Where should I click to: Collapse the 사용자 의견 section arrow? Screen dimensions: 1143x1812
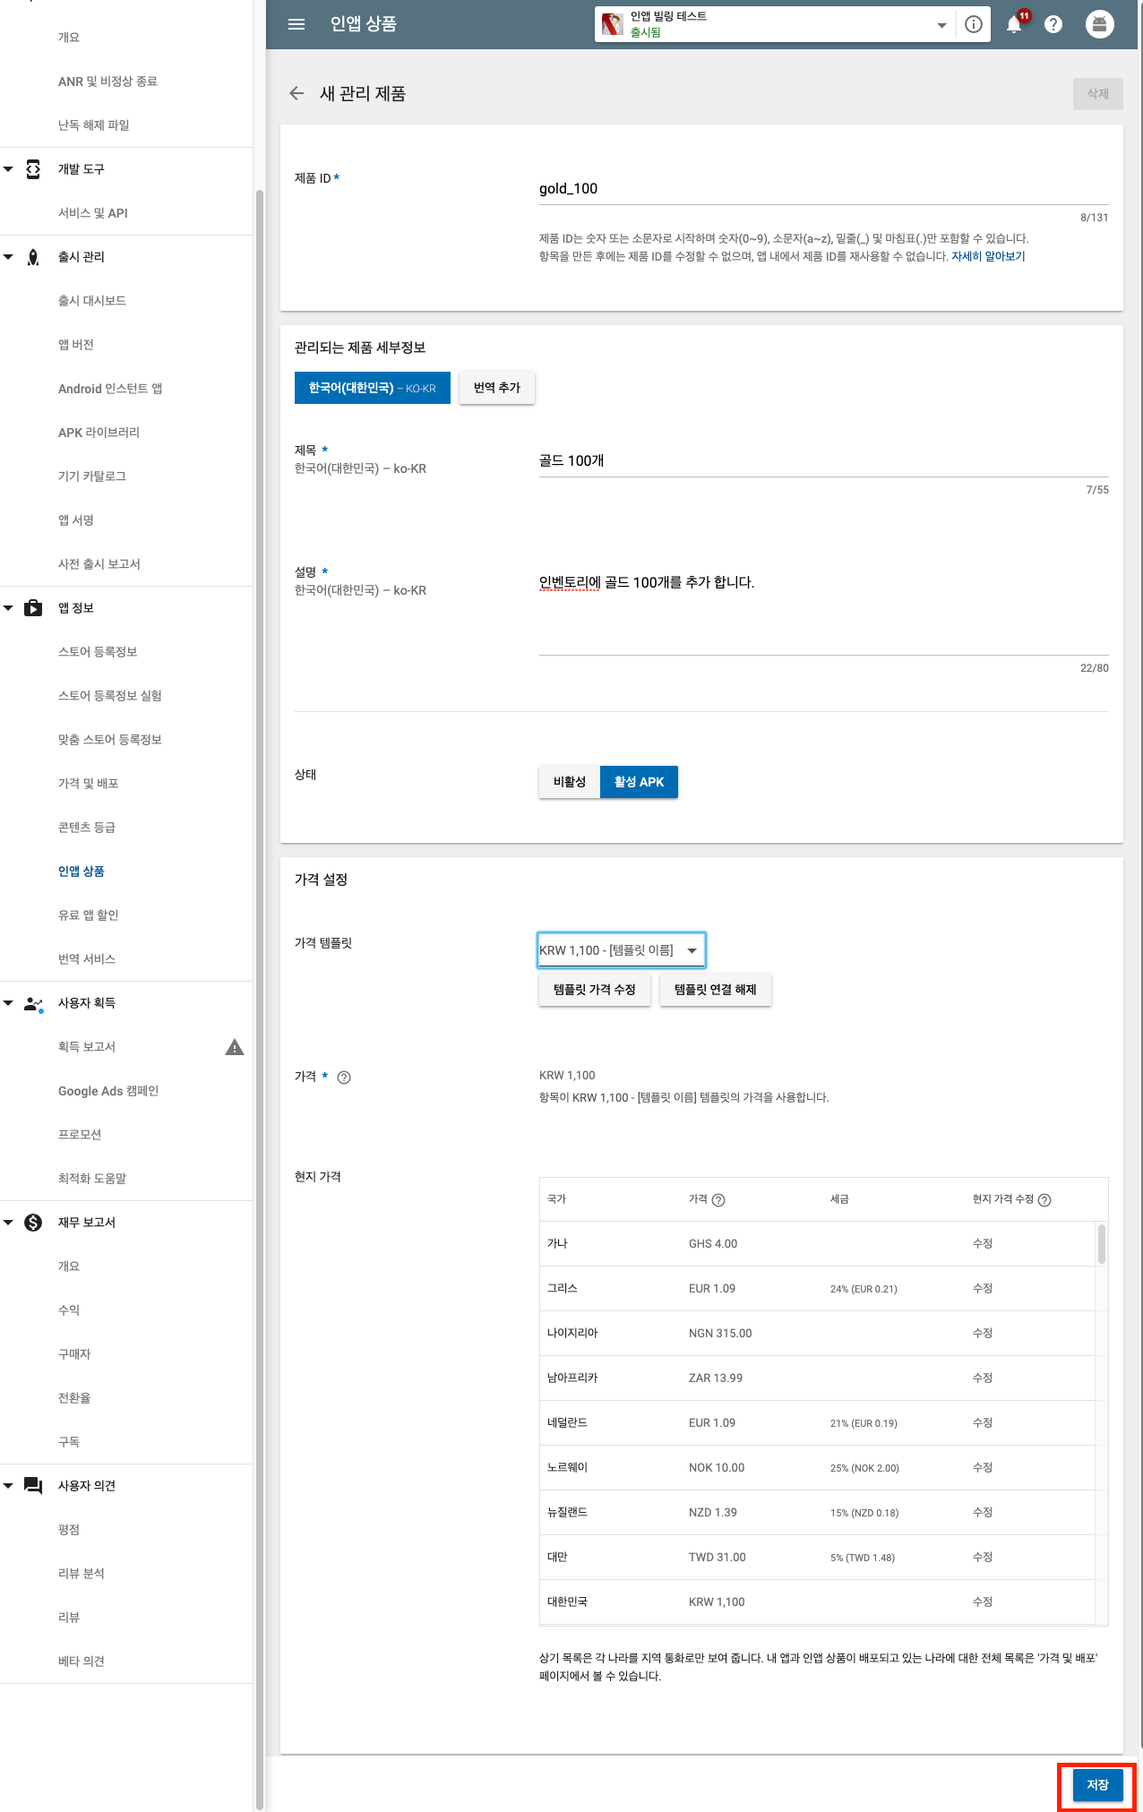pyautogui.click(x=8, y=1486)
